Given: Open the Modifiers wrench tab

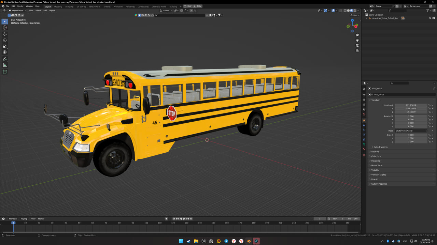Looking at the screenshot, I should [x=364, y=125].
